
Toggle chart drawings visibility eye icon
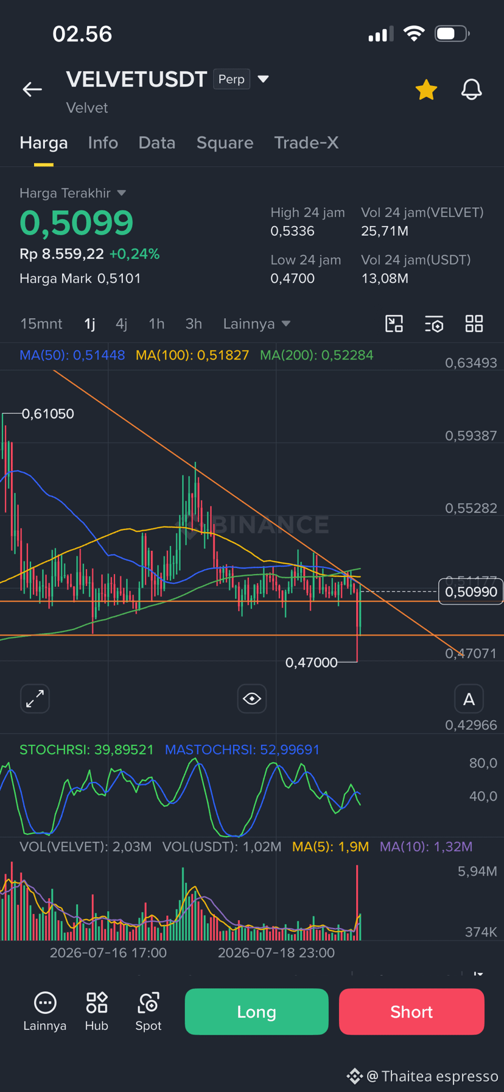tap(252, 698)
